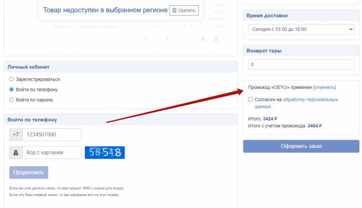Open the обработку персональных данных link
This screenshot has width=362, height=208.
click(310, 99)
